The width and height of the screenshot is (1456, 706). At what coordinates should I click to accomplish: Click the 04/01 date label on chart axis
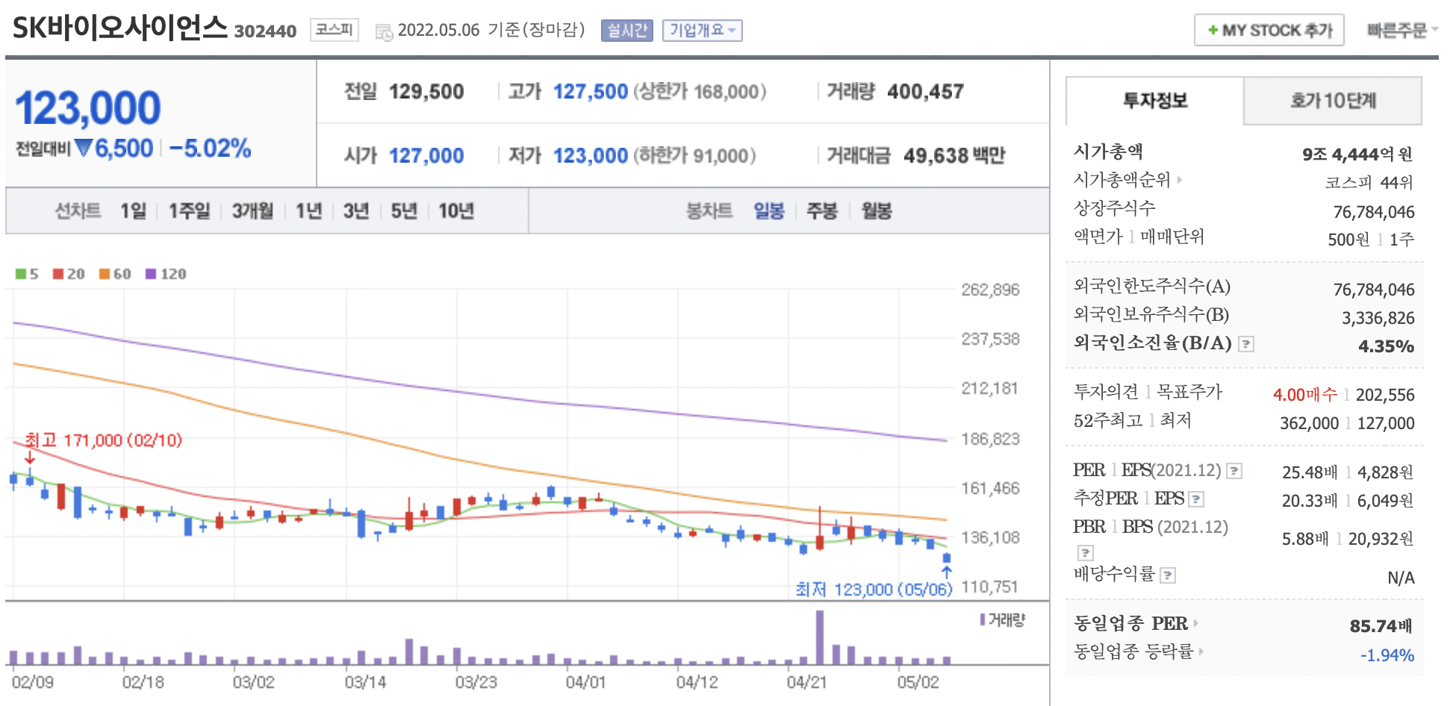click(585, 682)
